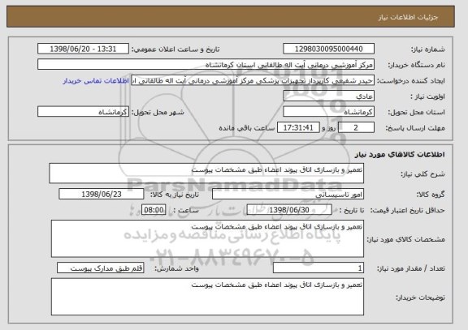This screenshot has height=330, width=468.
Task: Click the days remaining field showing 2
Action: click(356, 128)
